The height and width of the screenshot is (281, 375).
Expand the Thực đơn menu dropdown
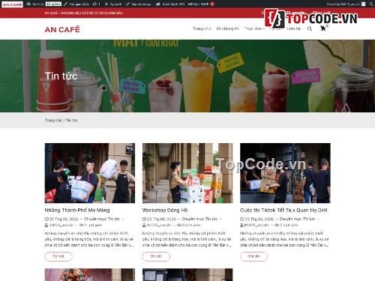tap(254, 28)
